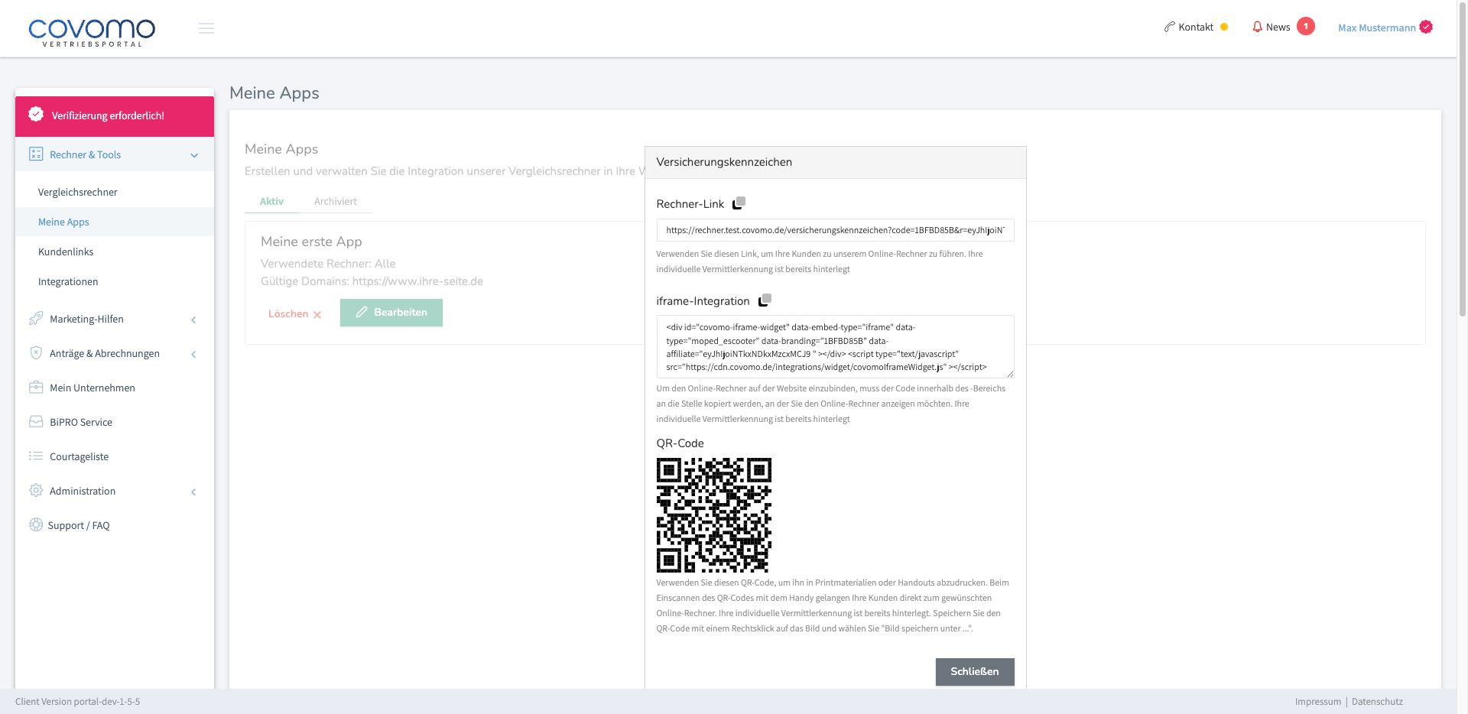This screenshot has height=714, width=1468.
Task: Click the Support / FAQ lifebuoy icon
Action: click(x=36, y=525)
